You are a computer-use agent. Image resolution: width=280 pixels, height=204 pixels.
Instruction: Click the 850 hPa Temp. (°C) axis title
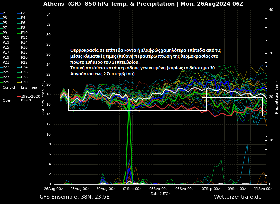43,97
